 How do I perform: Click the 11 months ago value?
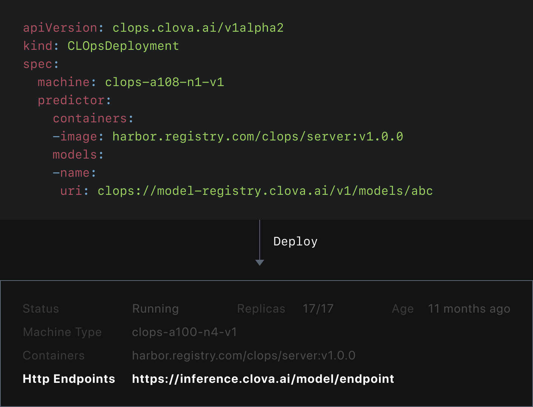pos(469,309)
